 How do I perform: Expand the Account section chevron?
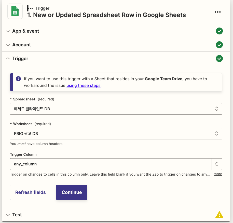[x=8, y=45]
